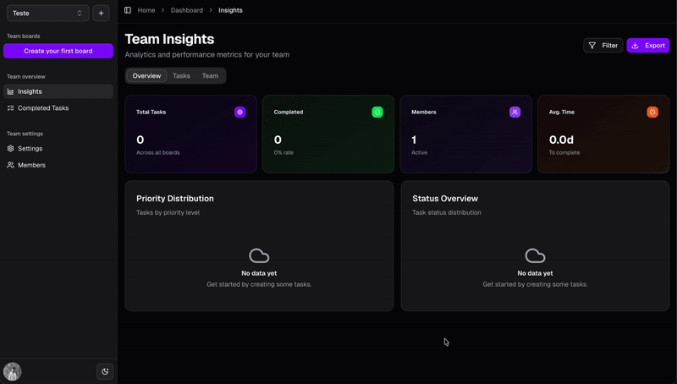Image resolution: width=677 pixels, height=384 pixels.
Task: Click the orange Avg. Time clock icon
Action: 652,112
